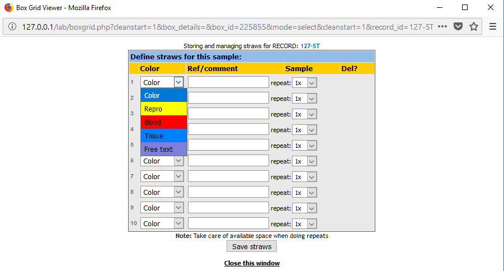
Task: Open the Color dropdown in row 10
Action: 162,224
